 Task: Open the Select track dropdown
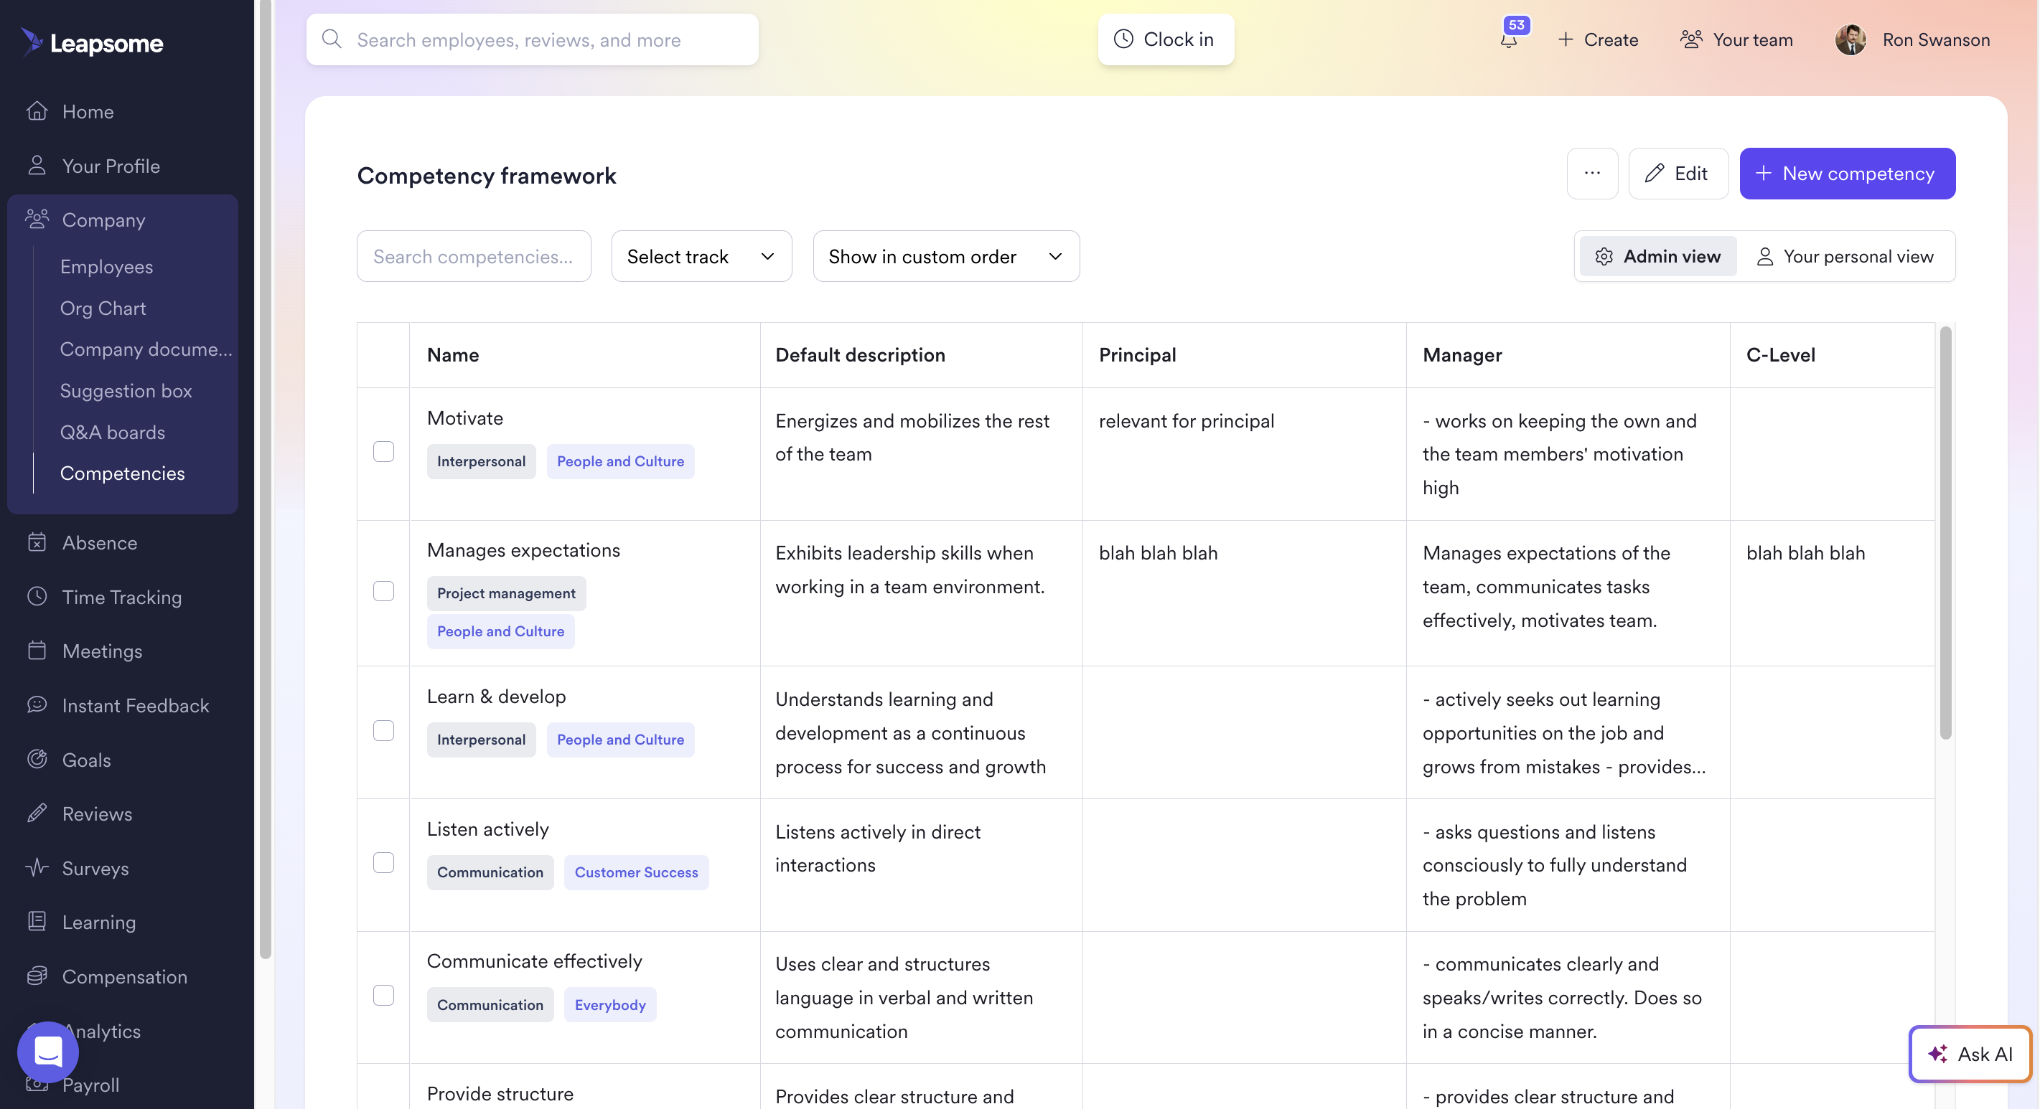pyautogui.click(x=701, y=257)
